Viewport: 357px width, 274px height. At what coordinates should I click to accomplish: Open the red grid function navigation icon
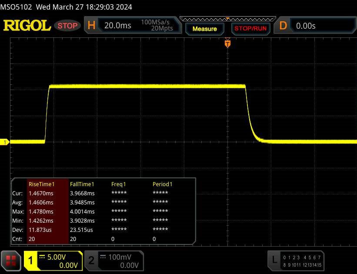(x=11, y=261)
